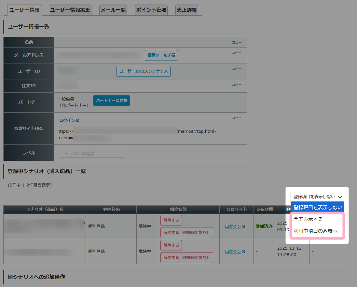Select 全て表示する from the dropdown list
The image size is (357, 287).
tap(308, 219)
